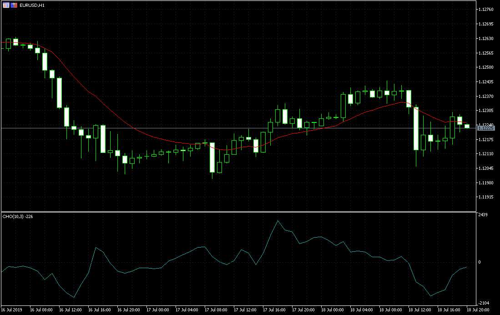
Task: Click the 16 Jul 2019 date on time axis
Action: [x=11, y=309]
